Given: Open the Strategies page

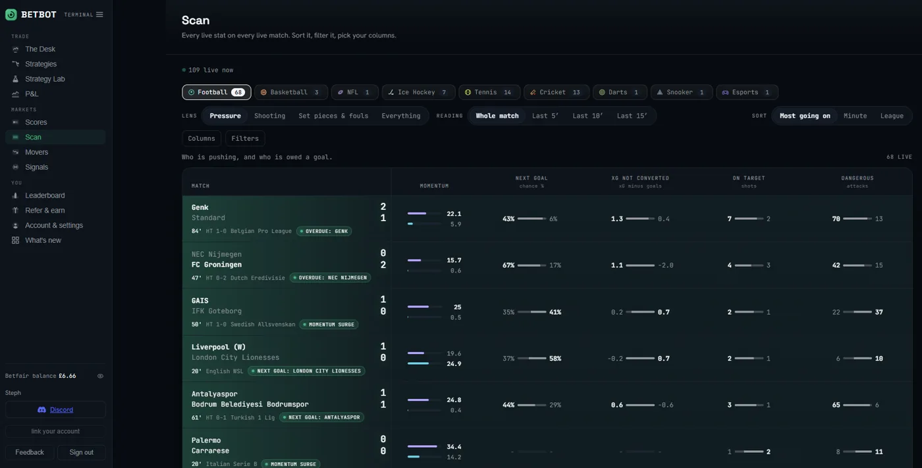Looking at the screenshot, I should point(55,64).
